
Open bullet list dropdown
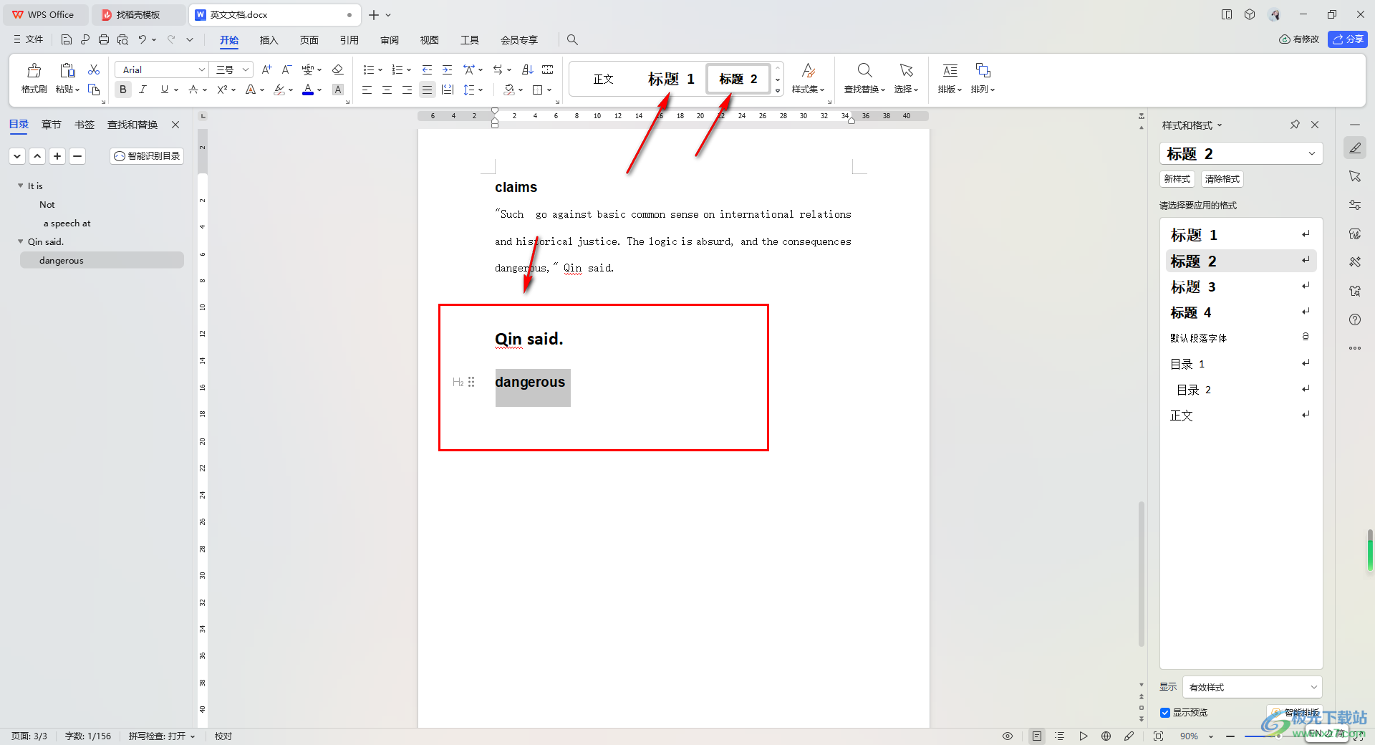380,70
